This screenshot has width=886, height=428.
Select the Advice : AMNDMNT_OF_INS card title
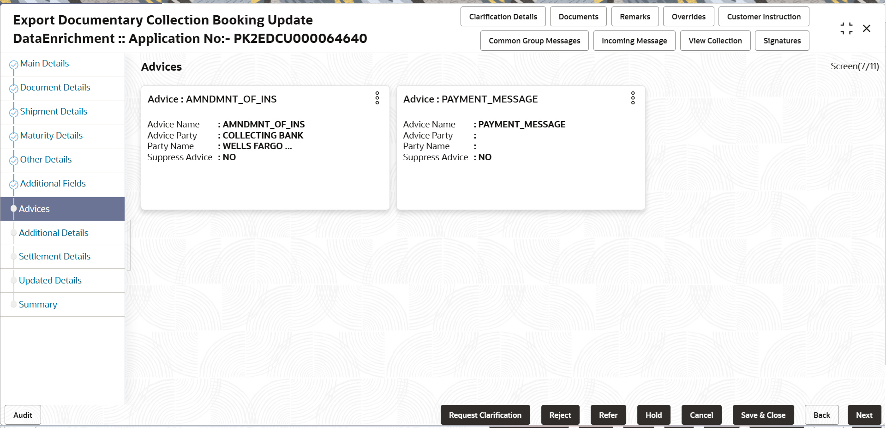click(212, 99)
